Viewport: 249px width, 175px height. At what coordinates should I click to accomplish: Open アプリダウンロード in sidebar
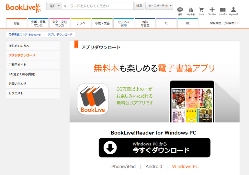33,55
